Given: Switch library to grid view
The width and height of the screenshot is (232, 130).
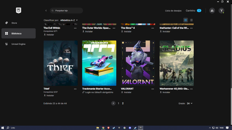Looking at the screenshot, I should 186,20.
